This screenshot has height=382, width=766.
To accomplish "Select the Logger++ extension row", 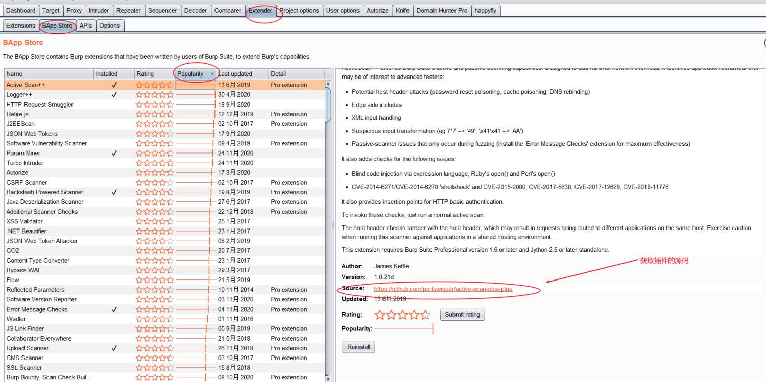I will (x=164, y=94).
